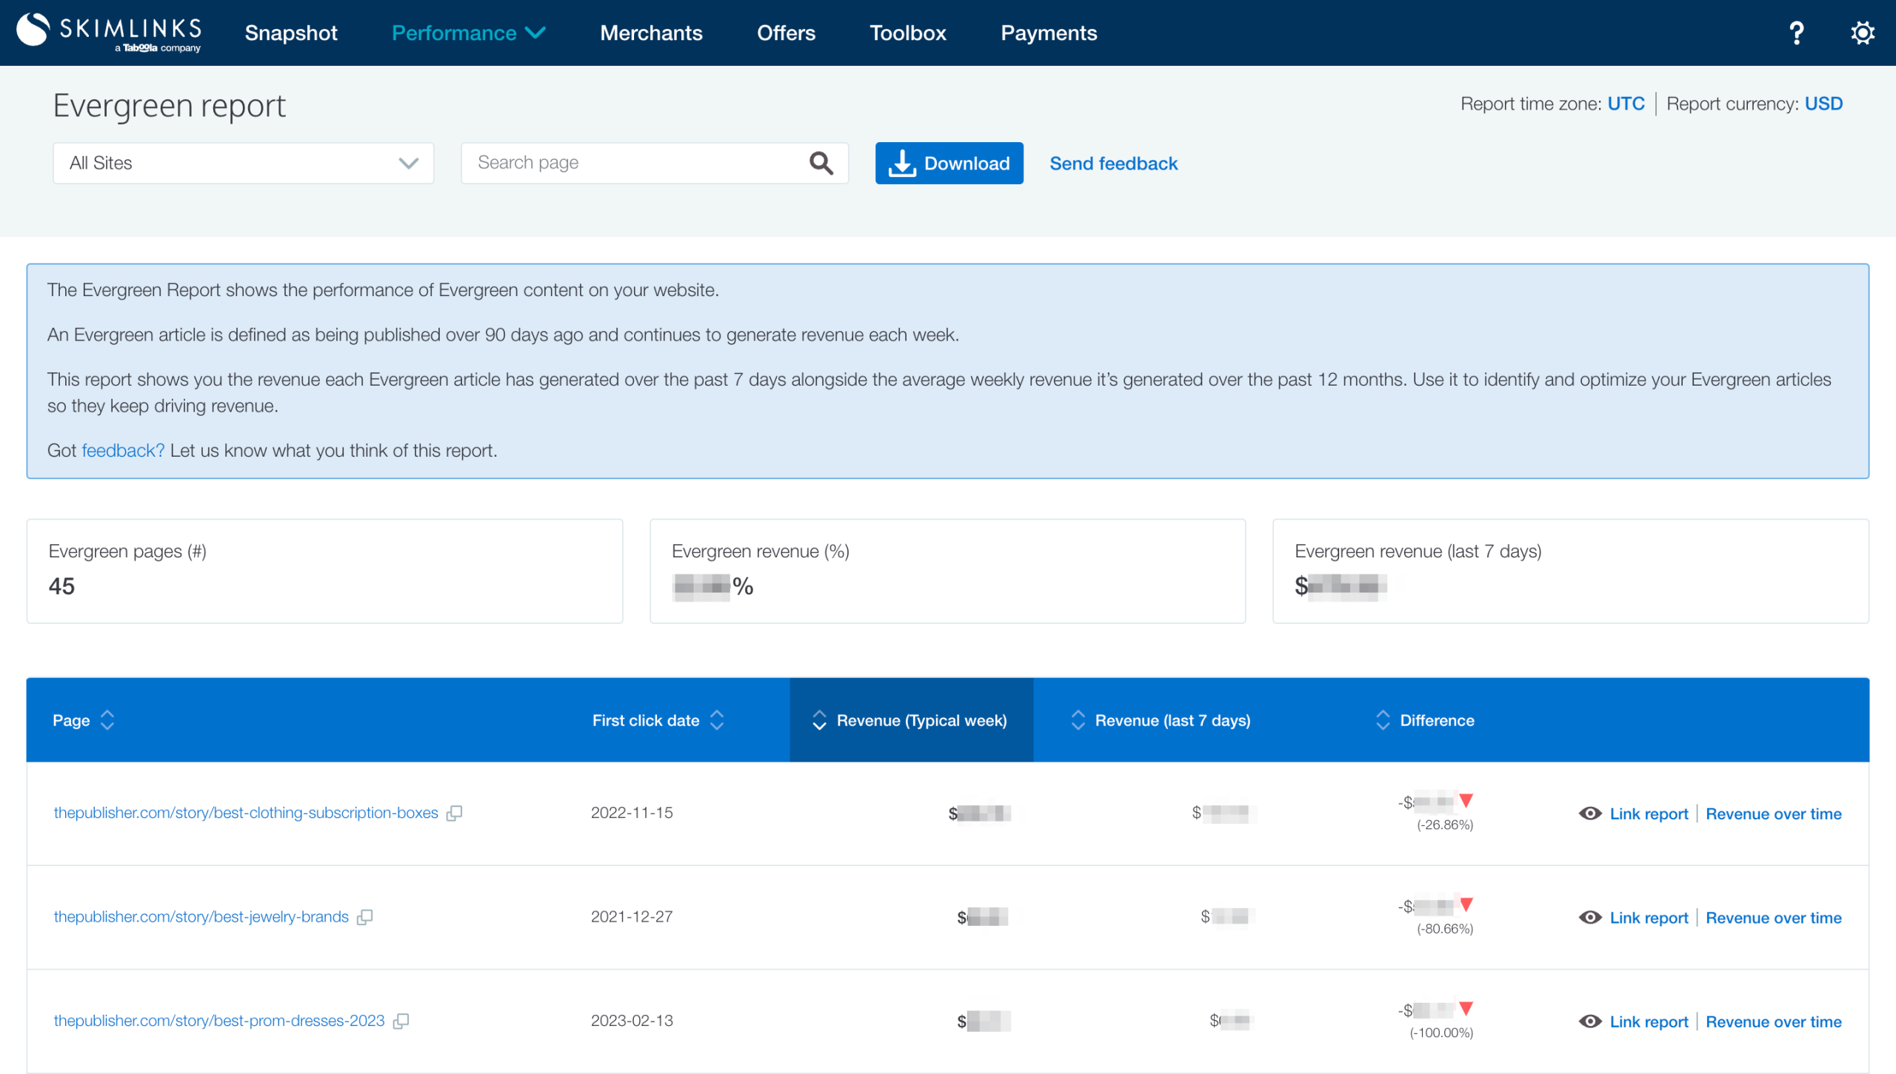Click the Send feedback link

pos(1112,164)
